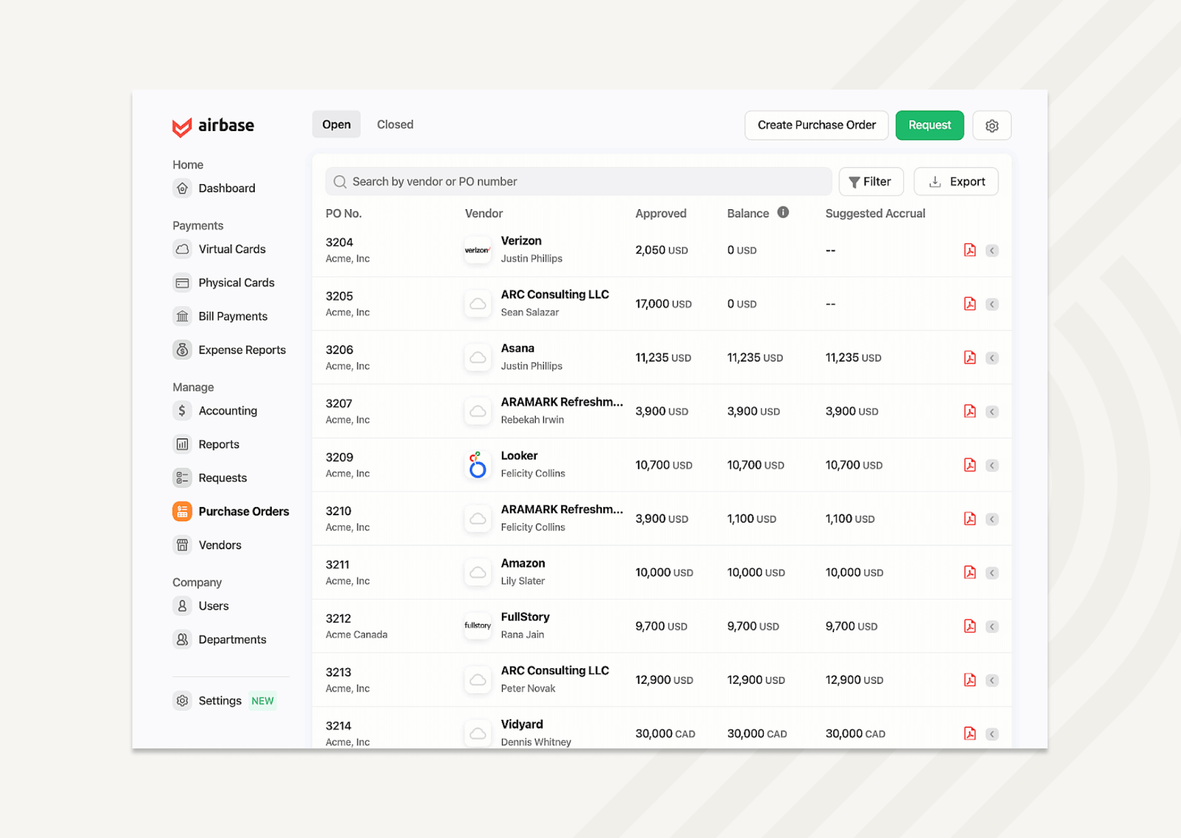The image size is (1181, 838).
Task: Download PDF for PO 3212 FullStory
Action: 970,626
